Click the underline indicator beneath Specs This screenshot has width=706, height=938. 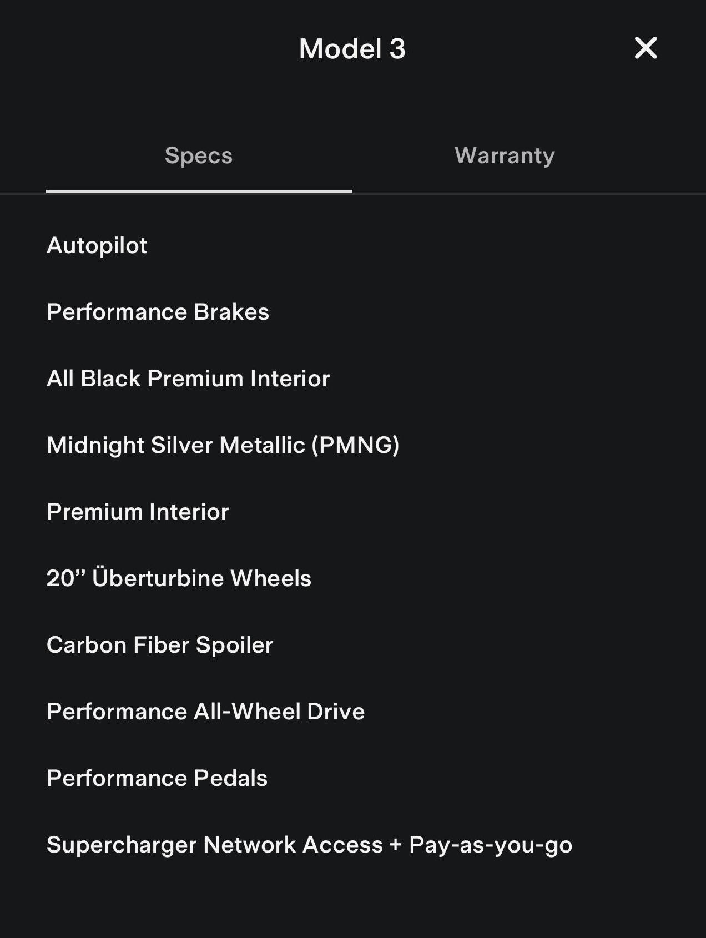[x=199, y=191]
